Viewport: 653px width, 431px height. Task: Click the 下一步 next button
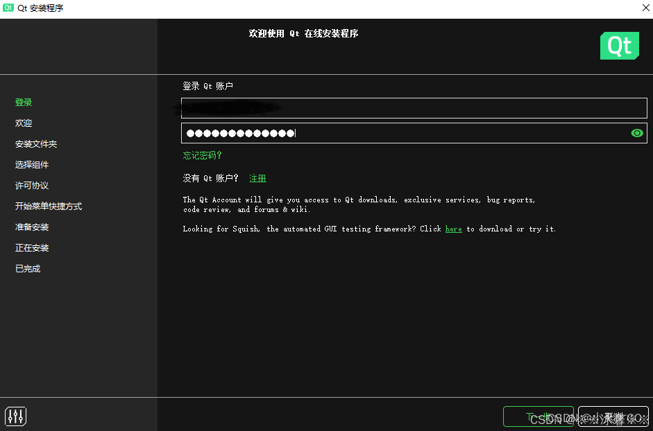[538, 416]
